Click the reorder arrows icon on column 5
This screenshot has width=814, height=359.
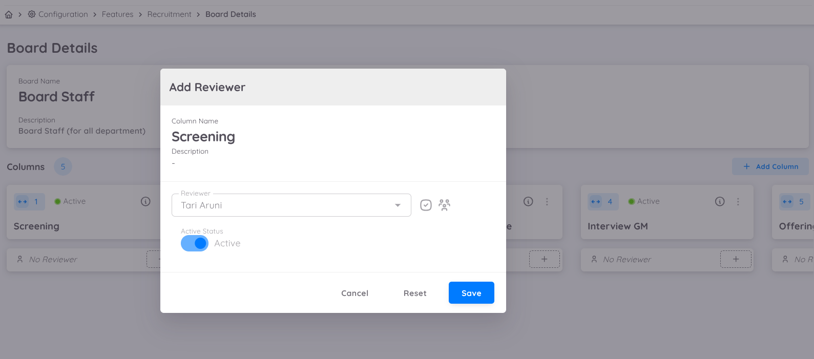787,202
